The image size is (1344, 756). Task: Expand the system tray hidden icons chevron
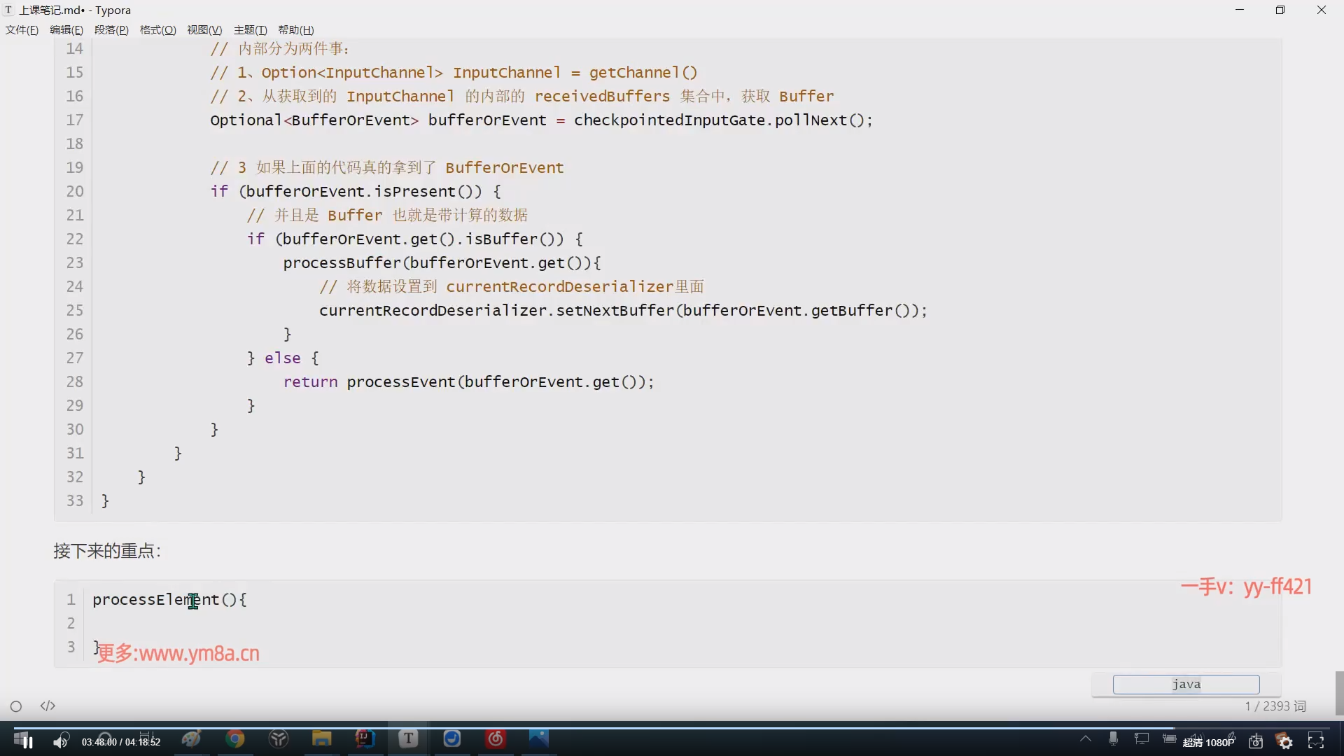1085,738
